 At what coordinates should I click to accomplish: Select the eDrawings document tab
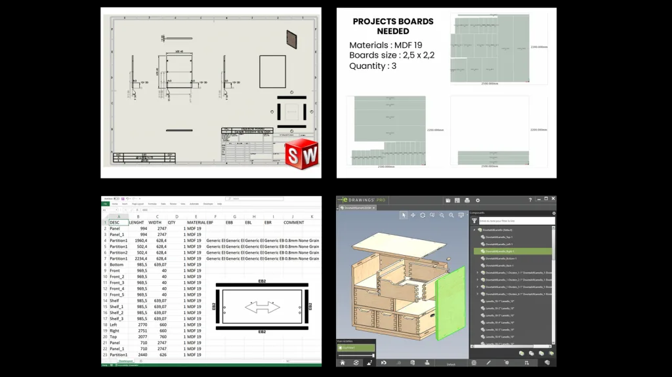(358, 208)
